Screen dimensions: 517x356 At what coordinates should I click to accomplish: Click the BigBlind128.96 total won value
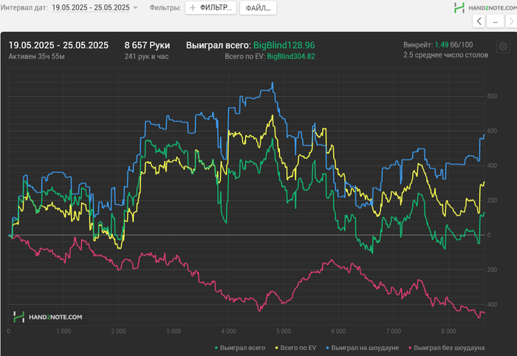coord(284,45)
